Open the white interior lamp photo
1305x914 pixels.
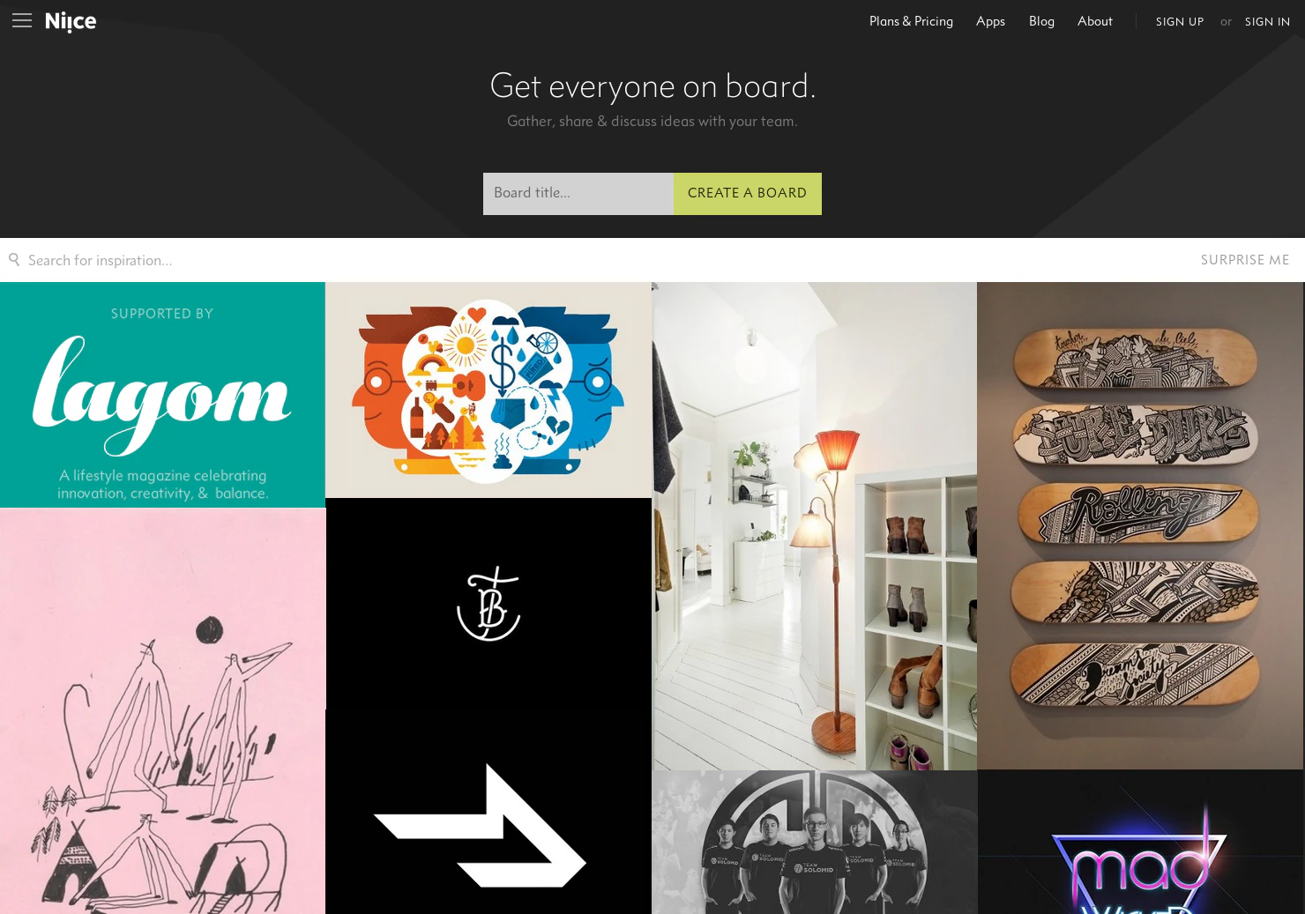[814, 526]
